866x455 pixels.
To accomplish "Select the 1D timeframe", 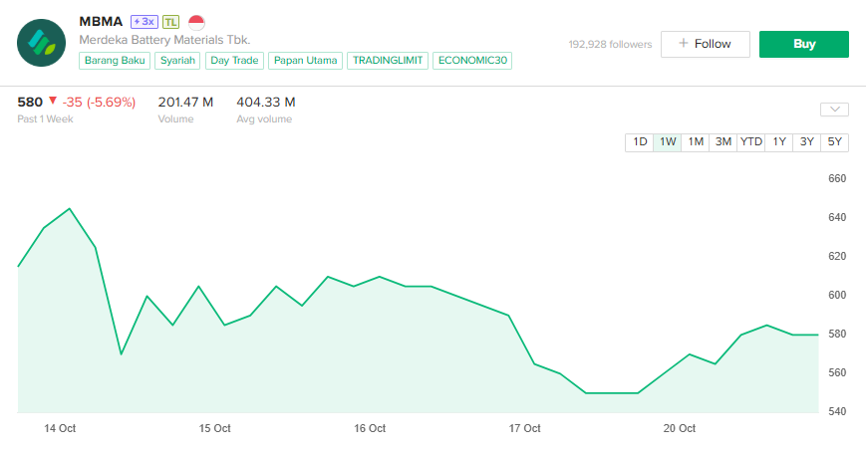I will (x=639, y=141).
